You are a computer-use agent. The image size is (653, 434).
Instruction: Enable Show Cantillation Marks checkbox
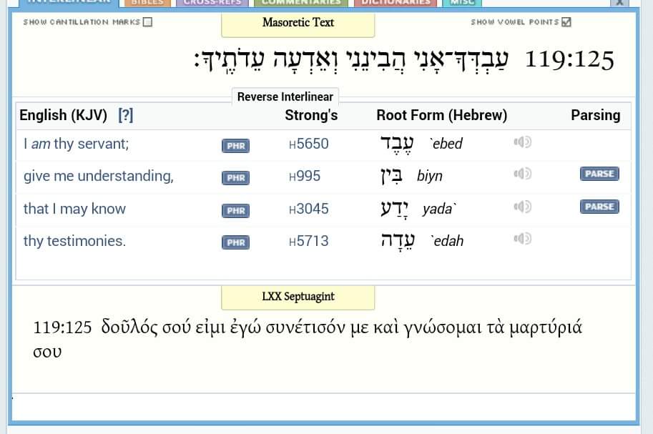point(148,22)
